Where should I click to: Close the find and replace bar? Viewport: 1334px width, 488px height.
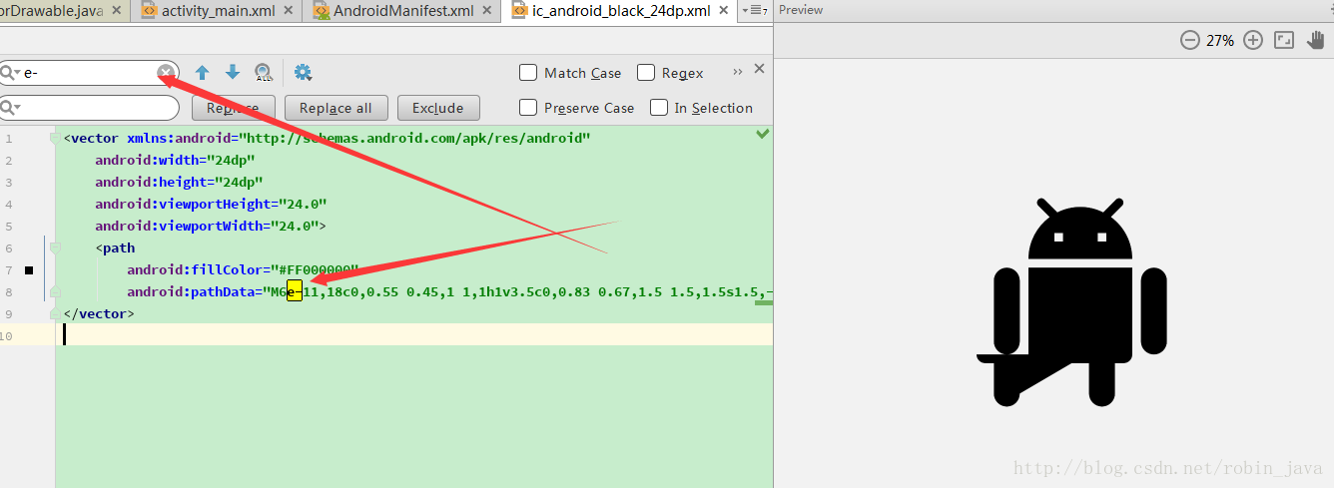click(x=759, y=68)
